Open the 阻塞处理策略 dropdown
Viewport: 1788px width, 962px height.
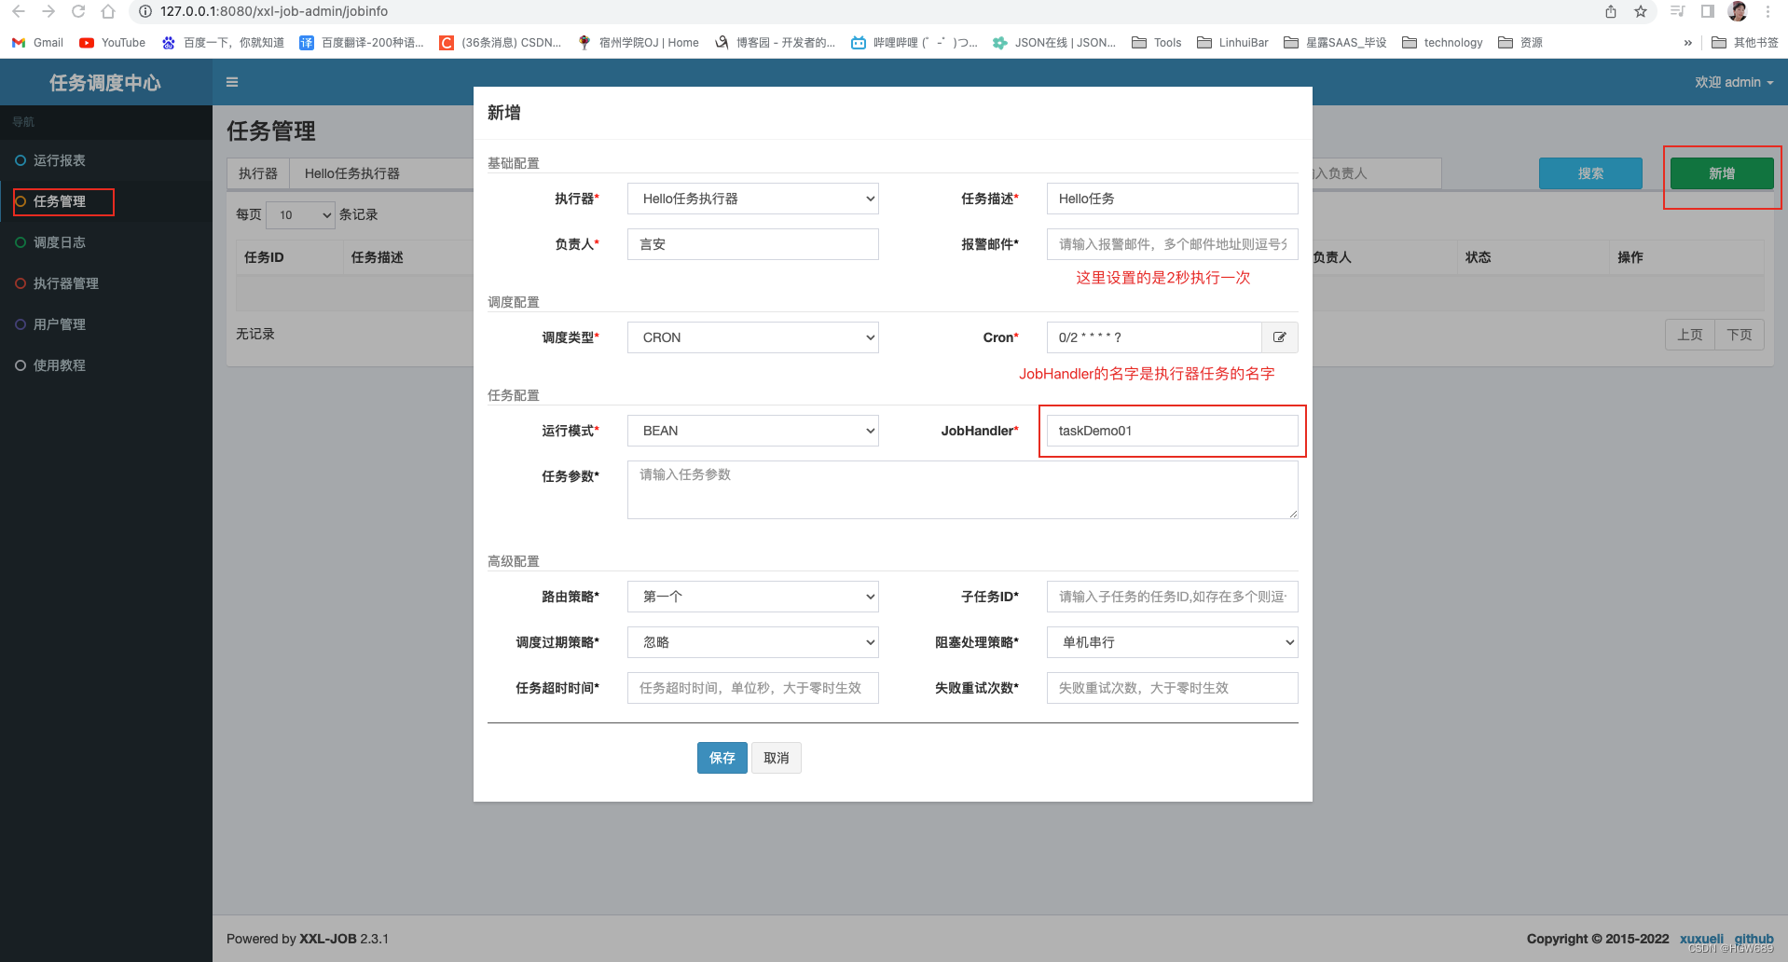pos(1173,642)
